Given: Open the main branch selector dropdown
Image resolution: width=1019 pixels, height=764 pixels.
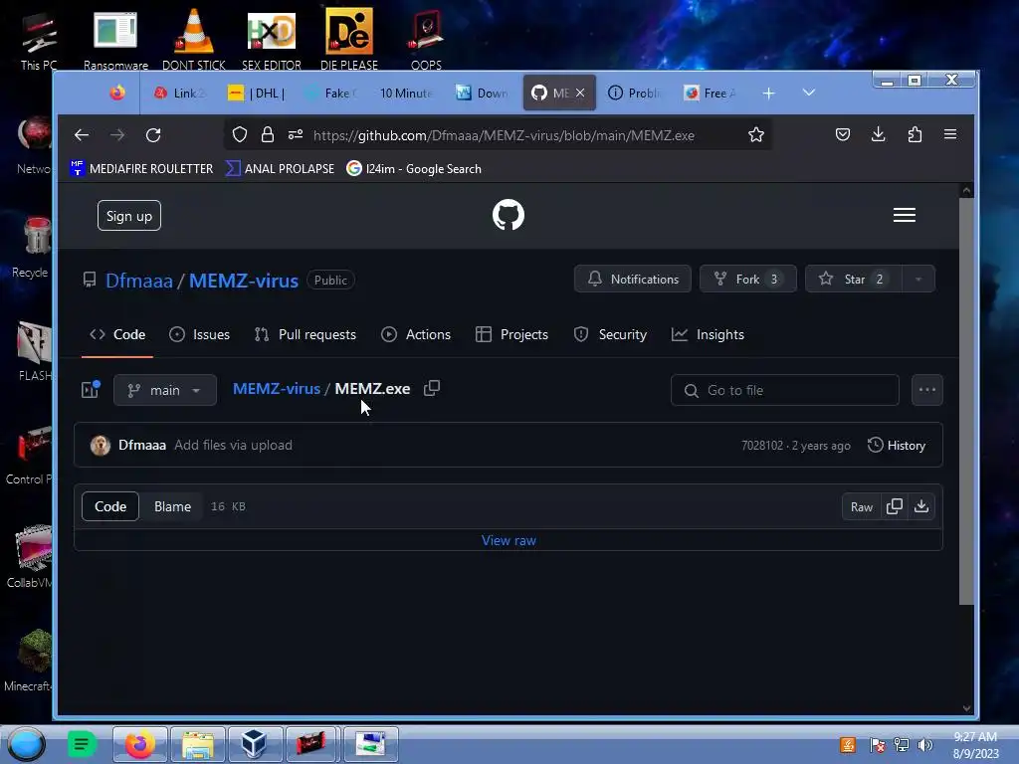Looking at the screenshot, I should (165, 390).
